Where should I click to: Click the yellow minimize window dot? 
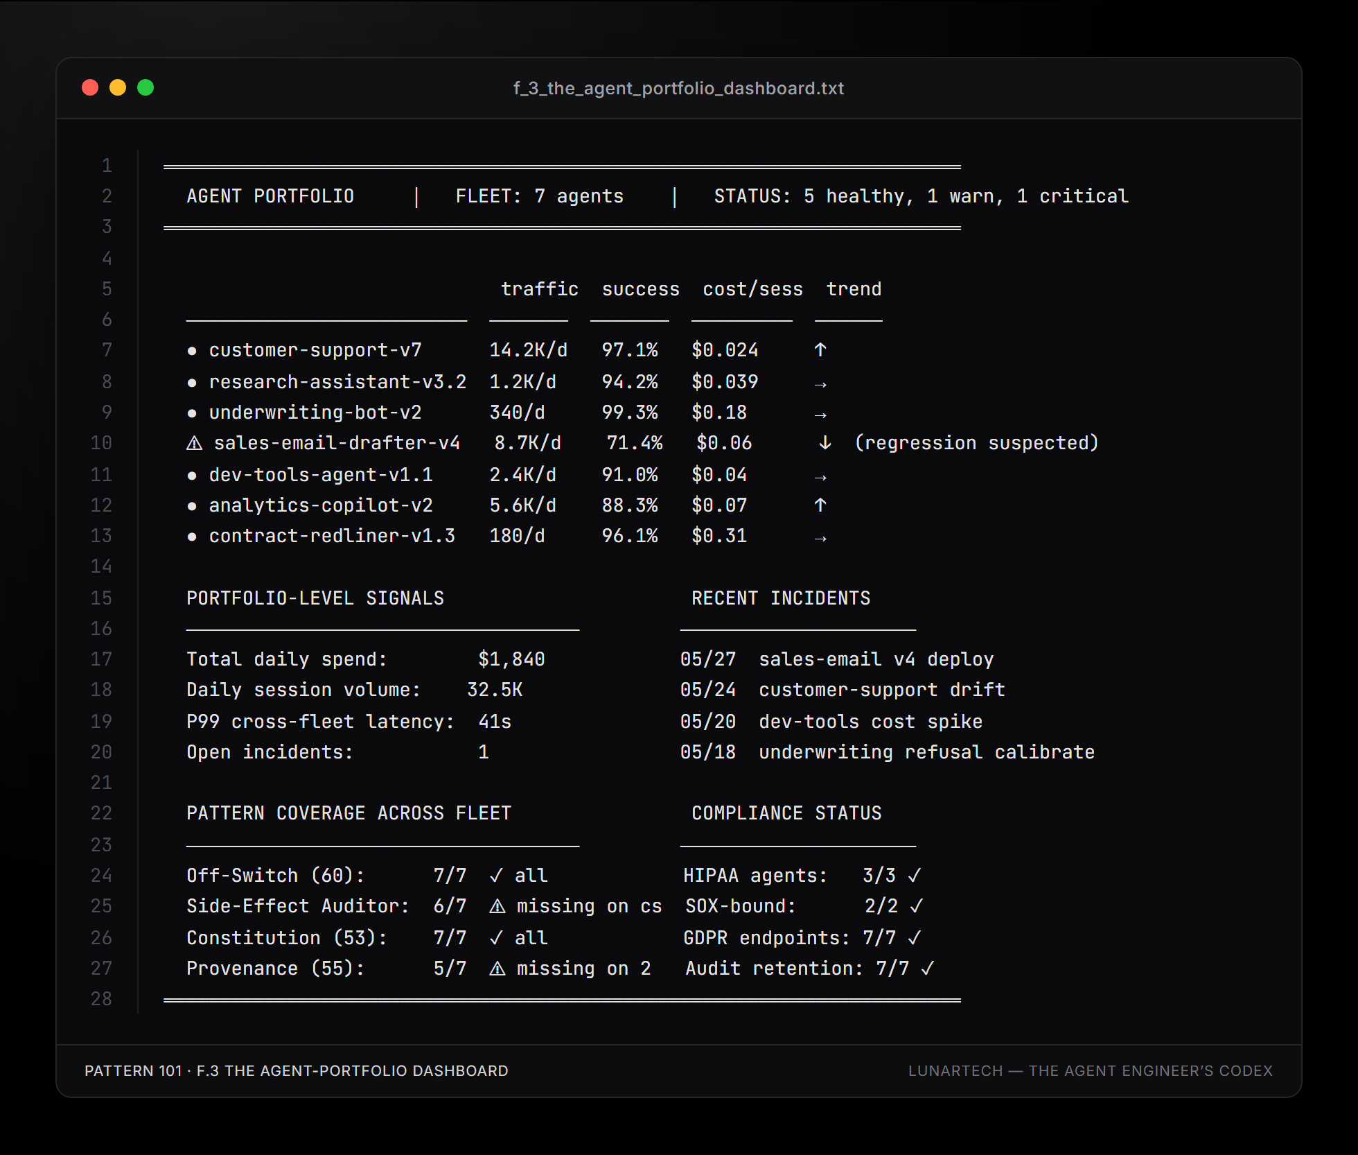pyautogui.click(x=118, y=87)
